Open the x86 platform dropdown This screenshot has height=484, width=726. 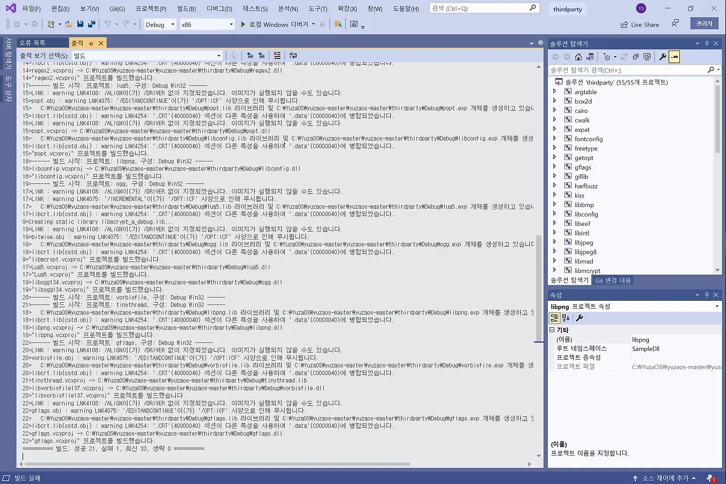[x=207, y=24]
